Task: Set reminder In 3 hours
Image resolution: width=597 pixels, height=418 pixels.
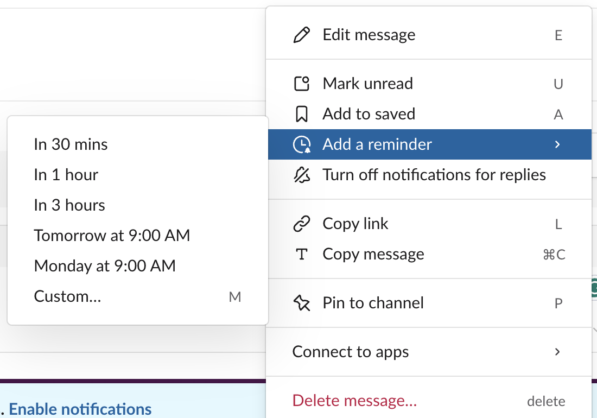Action: [x=138, y=206]
